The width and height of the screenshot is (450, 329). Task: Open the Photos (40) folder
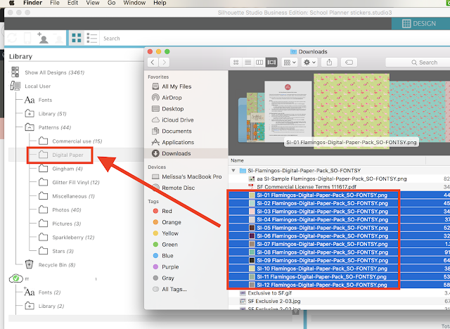point(67,210)
